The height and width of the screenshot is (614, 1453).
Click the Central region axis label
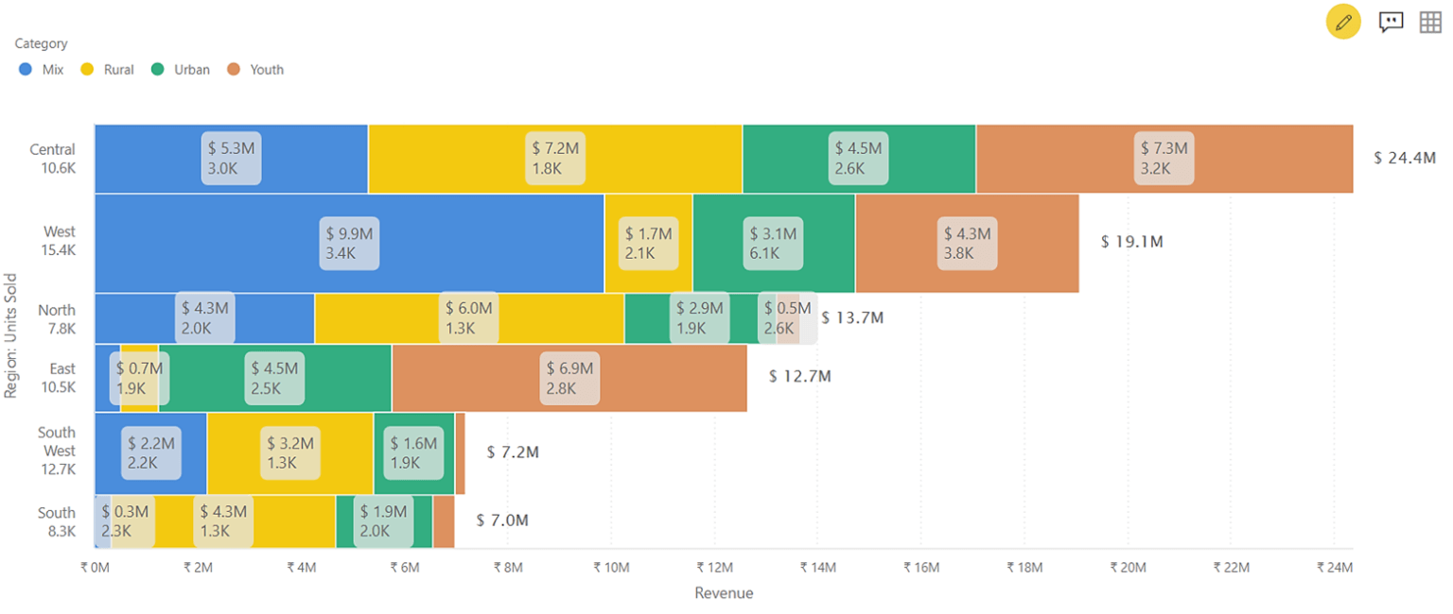[53, 158]
